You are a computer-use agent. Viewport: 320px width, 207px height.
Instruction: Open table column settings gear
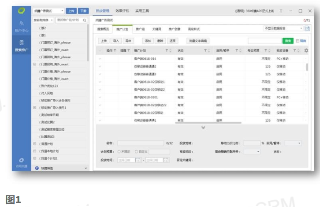pyautogui.click(x=306, y=50)
